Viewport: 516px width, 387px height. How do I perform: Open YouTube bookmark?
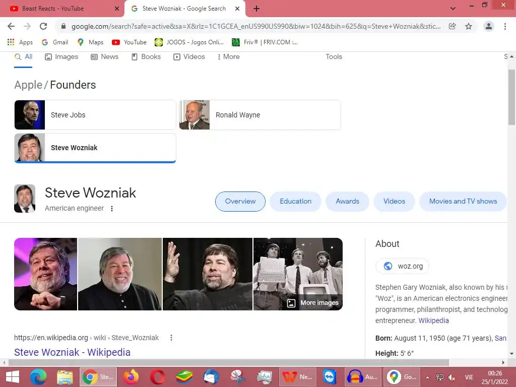(x=129, y=42)
